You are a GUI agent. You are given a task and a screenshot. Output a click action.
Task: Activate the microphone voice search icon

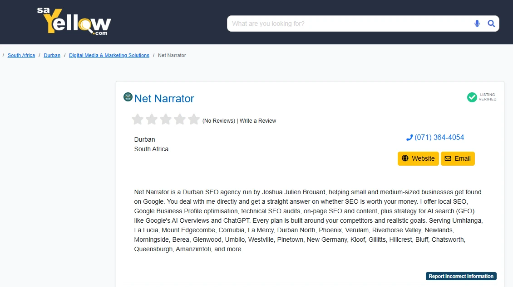[x=477, y=24]
